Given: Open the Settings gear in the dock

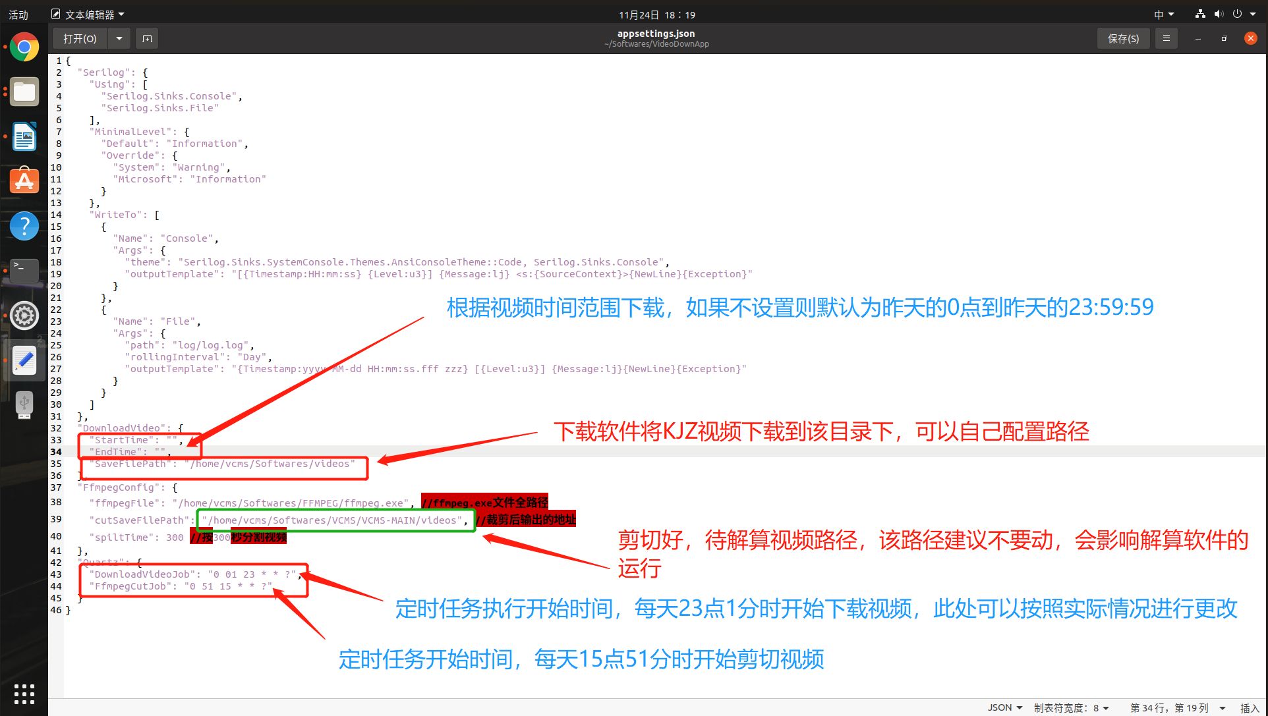Looking at the screenshot, I should coord(24,316).
